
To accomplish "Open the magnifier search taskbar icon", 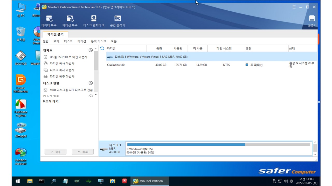I will point(53,181).
